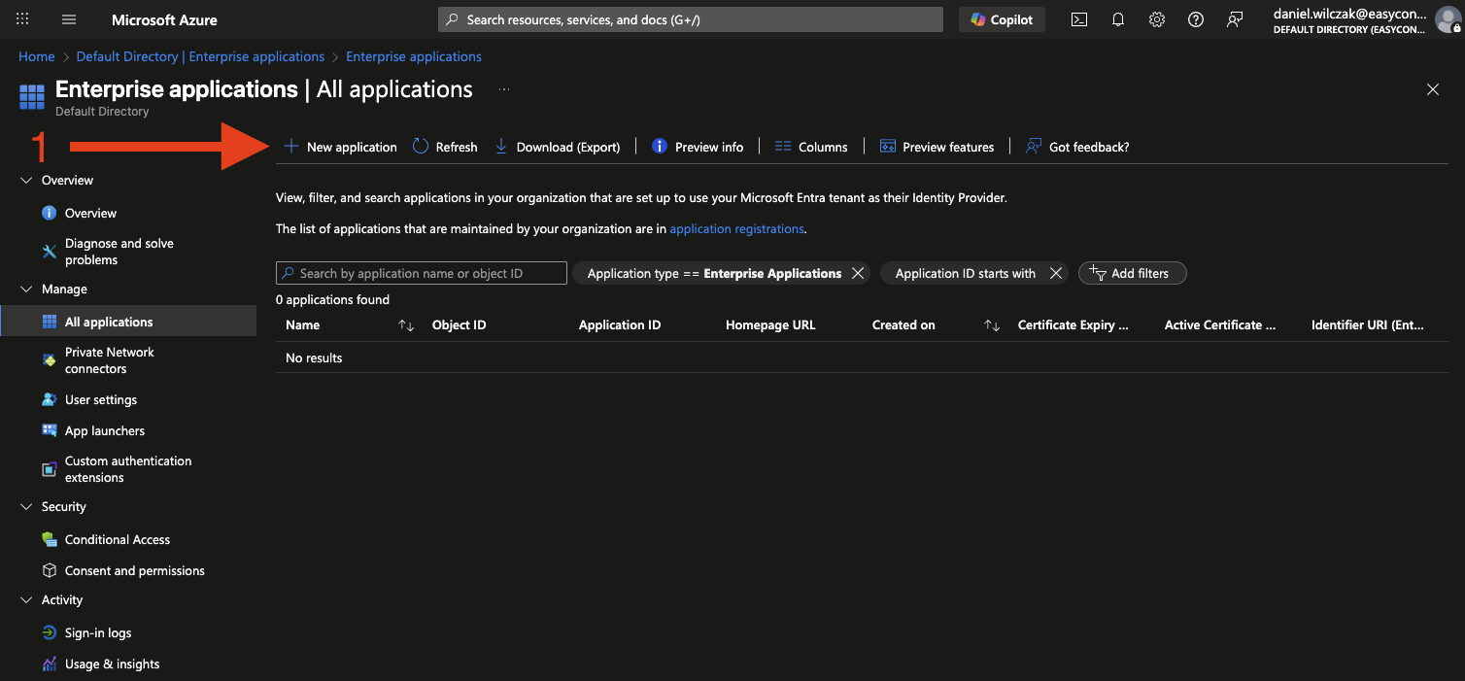Image resolution: width=1465 pixels, height=681 pixels.
Task: Collapse the Activity section in sidebar
Action: [26, 600]
